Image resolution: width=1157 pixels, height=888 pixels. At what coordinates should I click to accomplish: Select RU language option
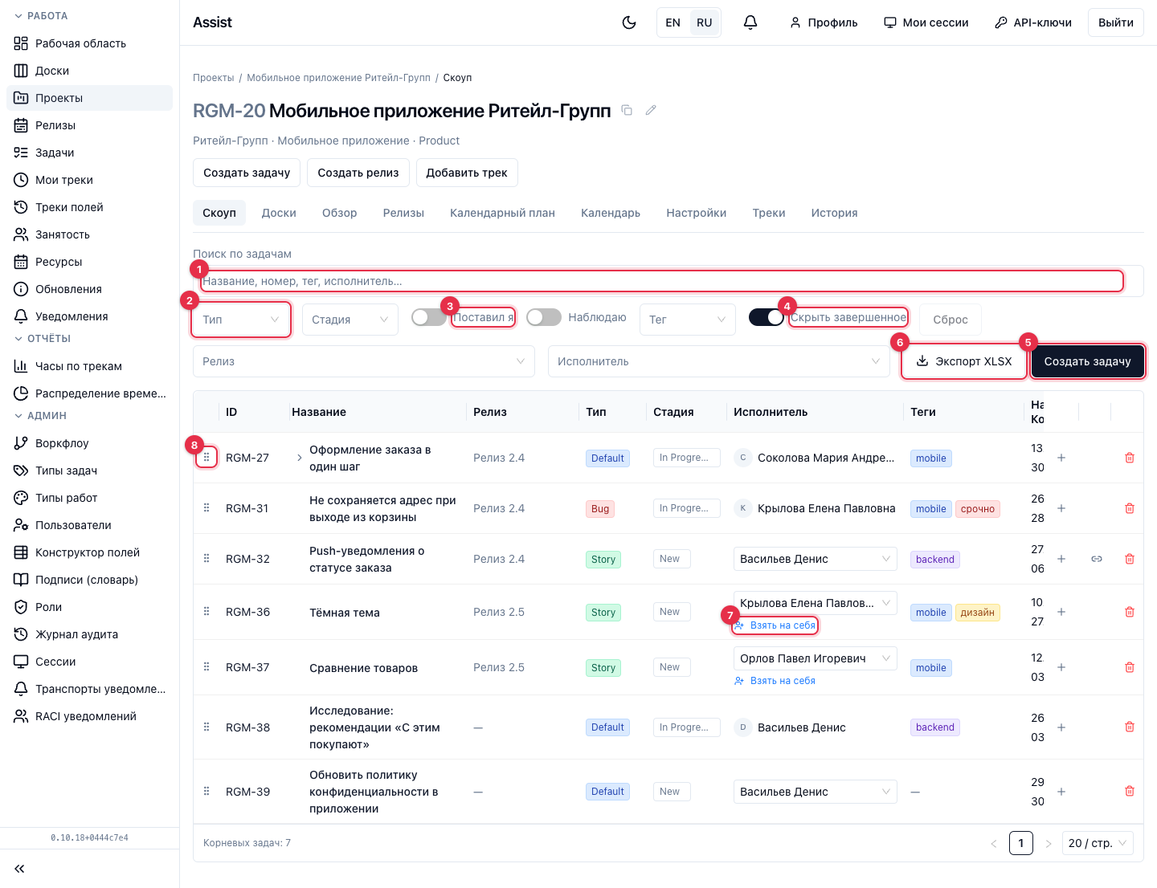coord(705,22)
